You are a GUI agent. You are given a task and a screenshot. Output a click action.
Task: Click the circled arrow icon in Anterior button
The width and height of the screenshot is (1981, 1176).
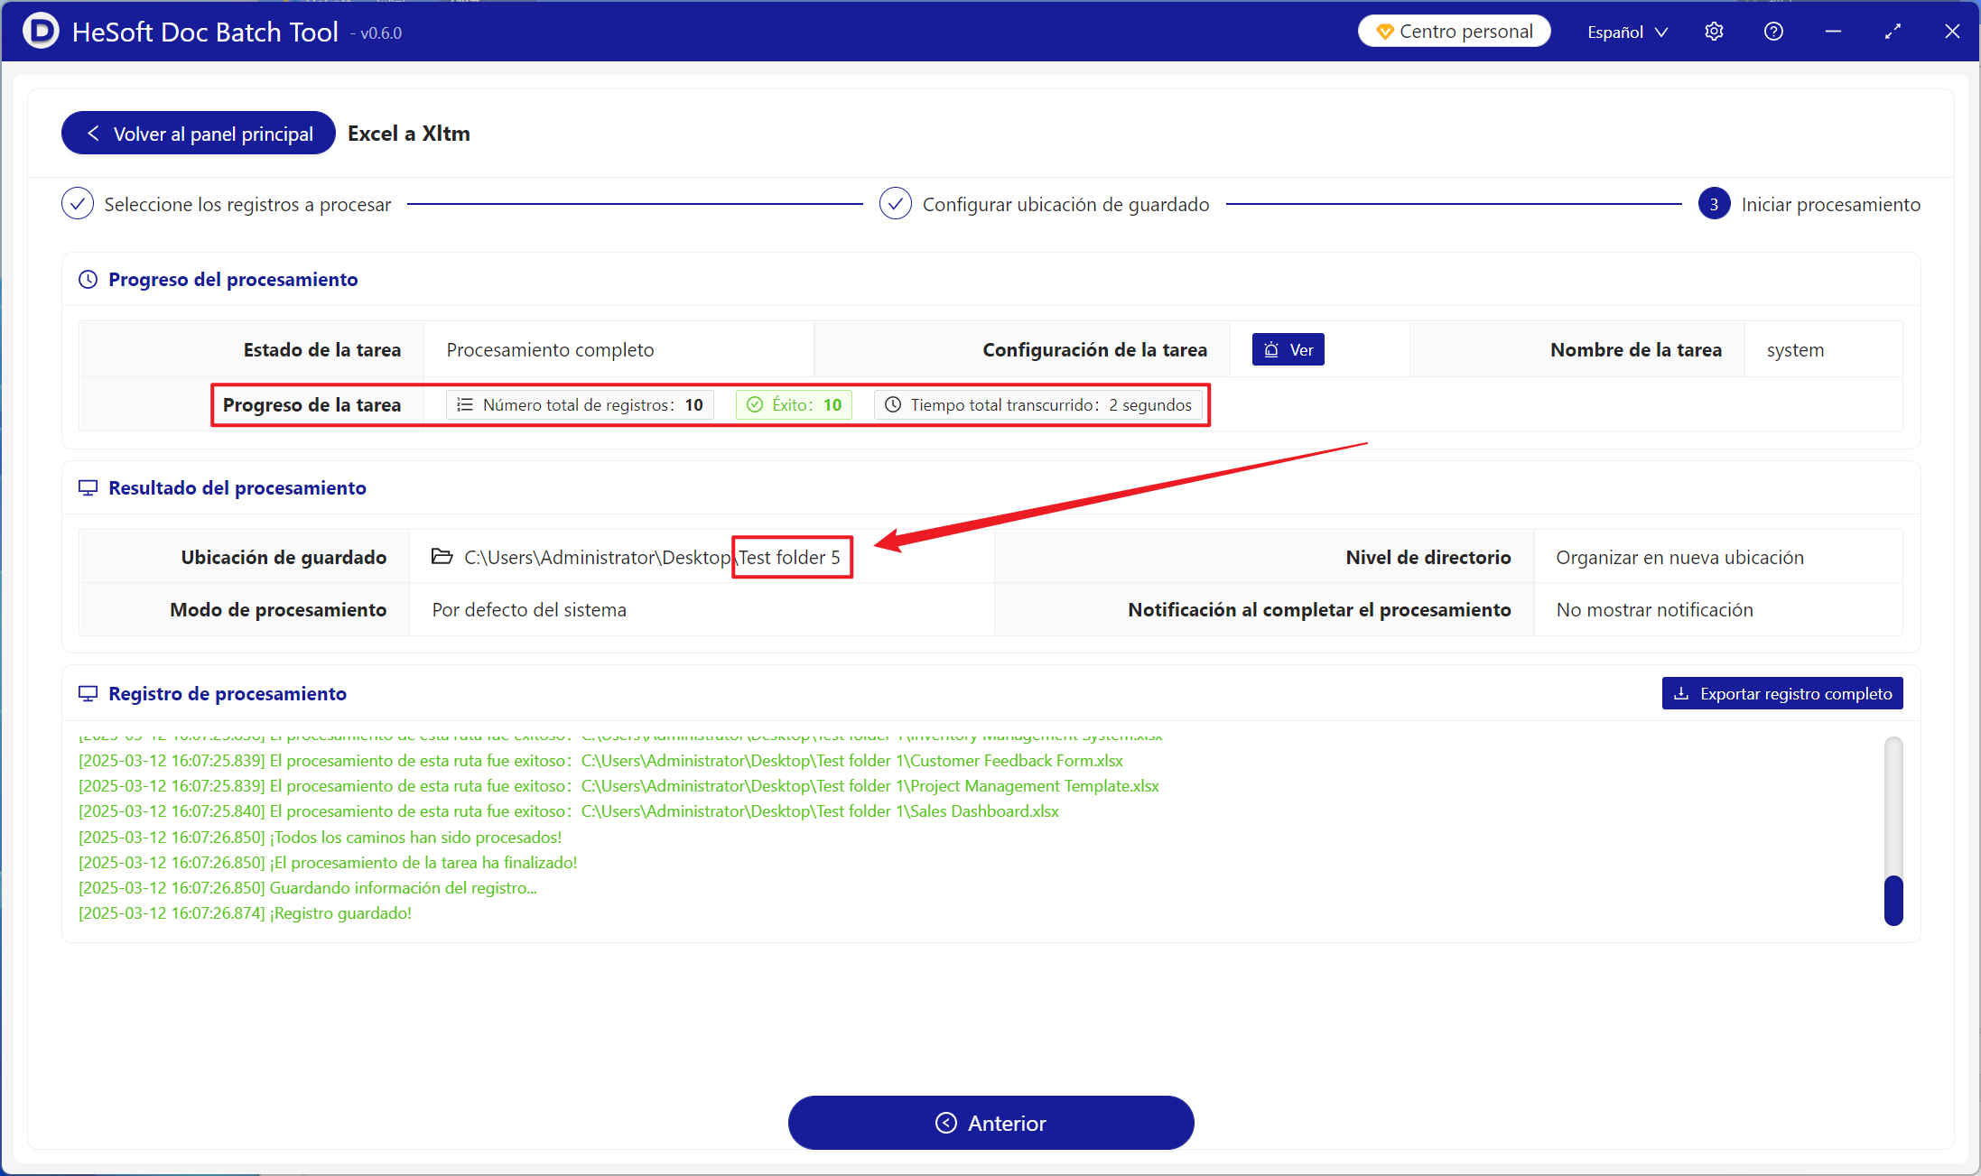946,1123
